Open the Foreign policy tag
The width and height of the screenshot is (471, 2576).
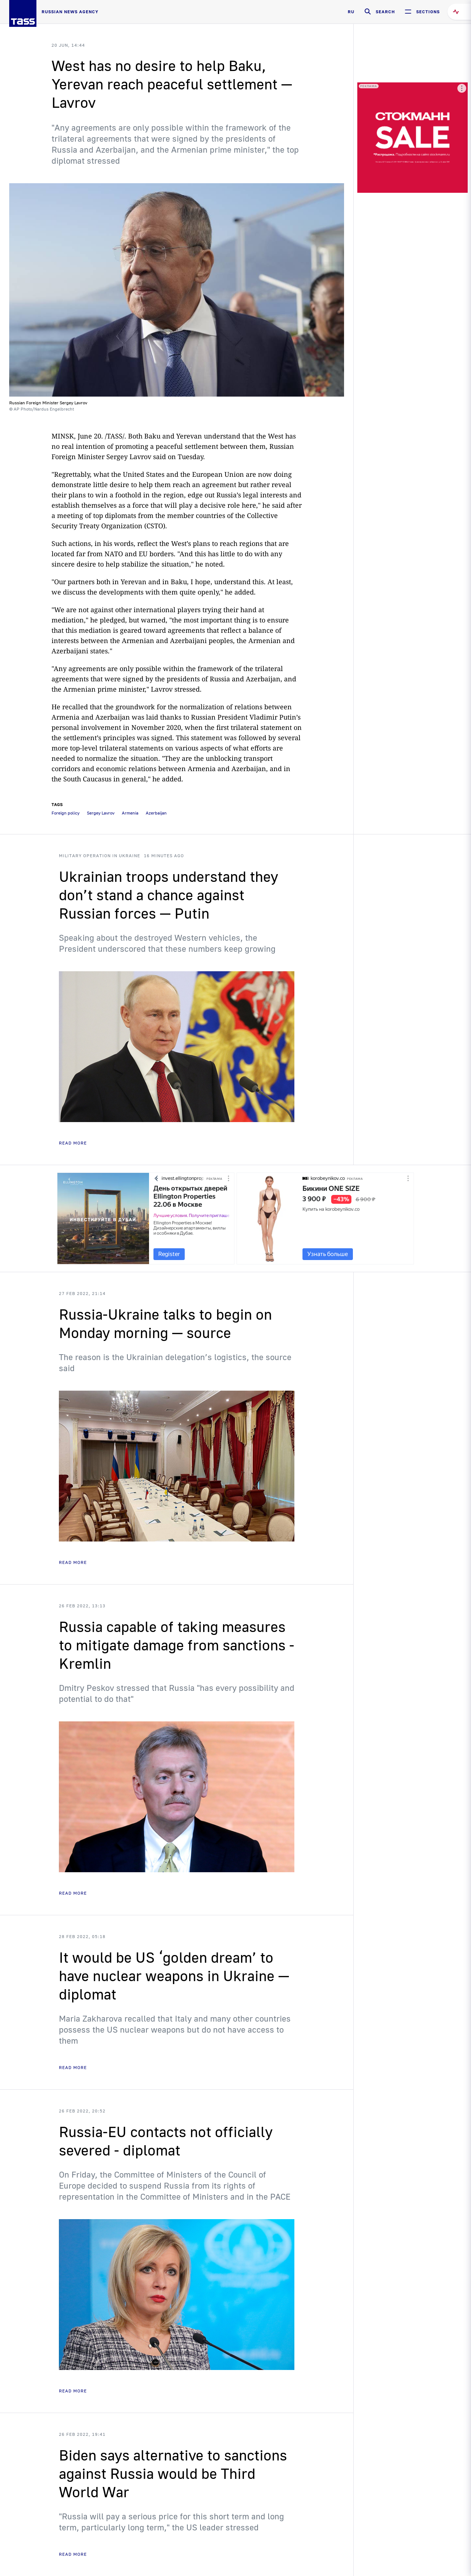coord(66,813)
